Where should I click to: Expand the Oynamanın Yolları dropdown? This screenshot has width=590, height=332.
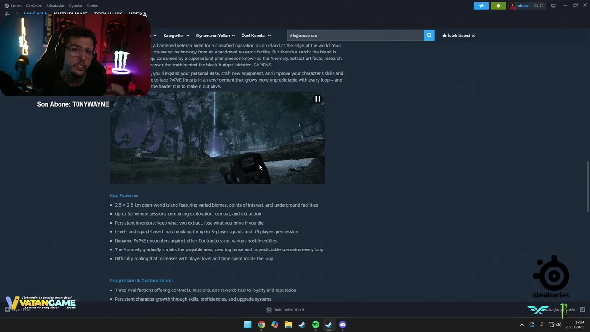215,36
